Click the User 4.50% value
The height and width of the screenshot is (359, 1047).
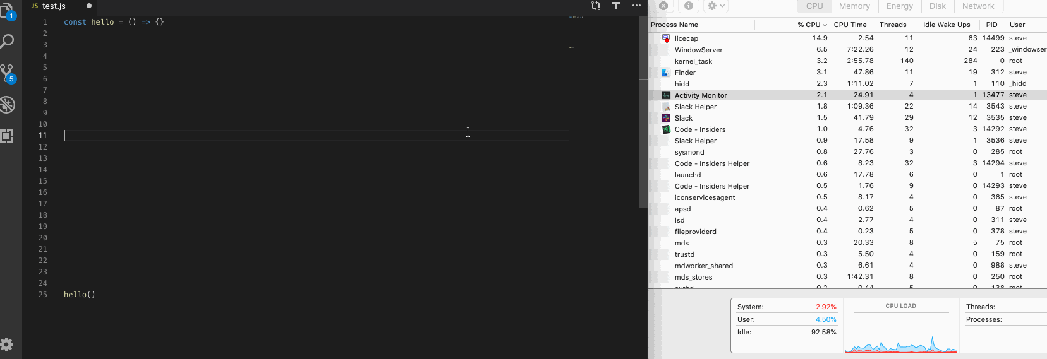(x=826, y=319)
